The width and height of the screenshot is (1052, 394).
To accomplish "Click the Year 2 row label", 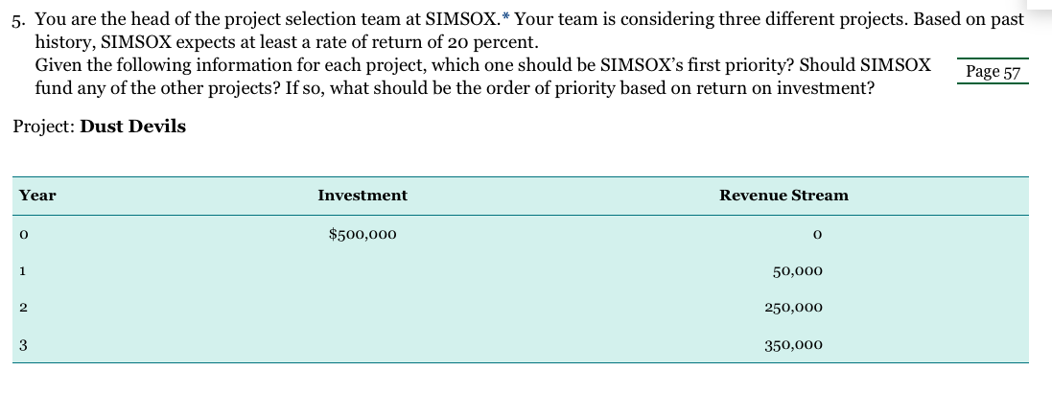I will (23, 308).
